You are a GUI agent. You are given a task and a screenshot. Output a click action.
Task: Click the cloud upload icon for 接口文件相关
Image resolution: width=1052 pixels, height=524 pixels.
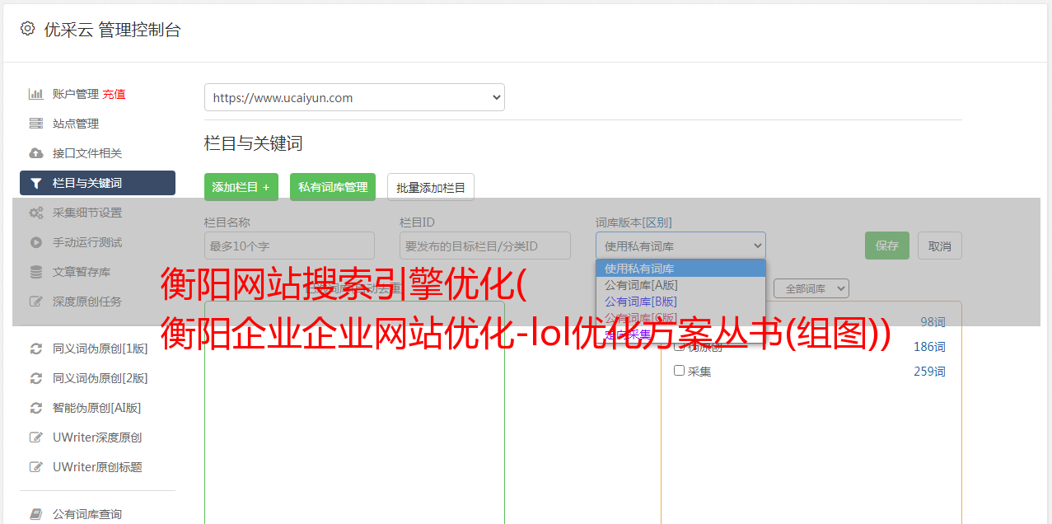coord(36,153)
